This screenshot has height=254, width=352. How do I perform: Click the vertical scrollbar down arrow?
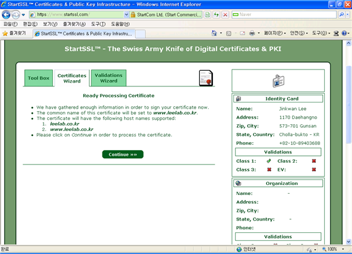pyautogui.click(x=348, y=242)
